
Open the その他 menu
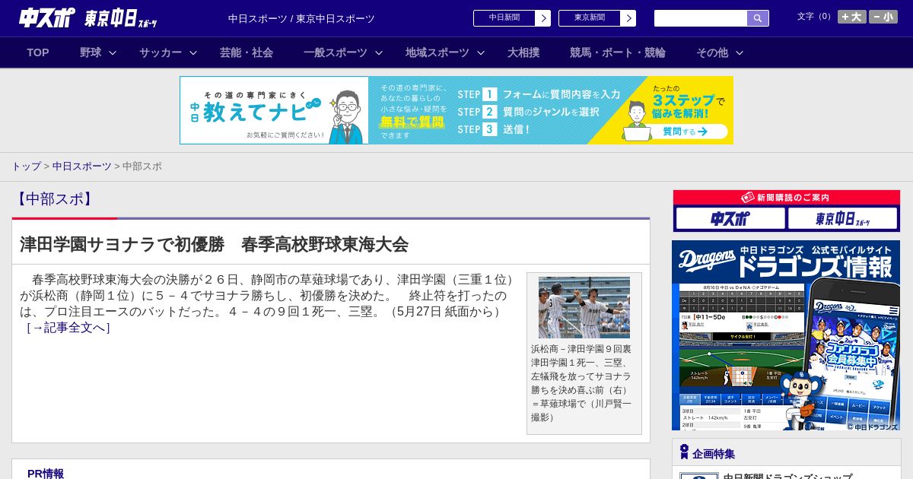pyautogui.click(x=712, y=52)
